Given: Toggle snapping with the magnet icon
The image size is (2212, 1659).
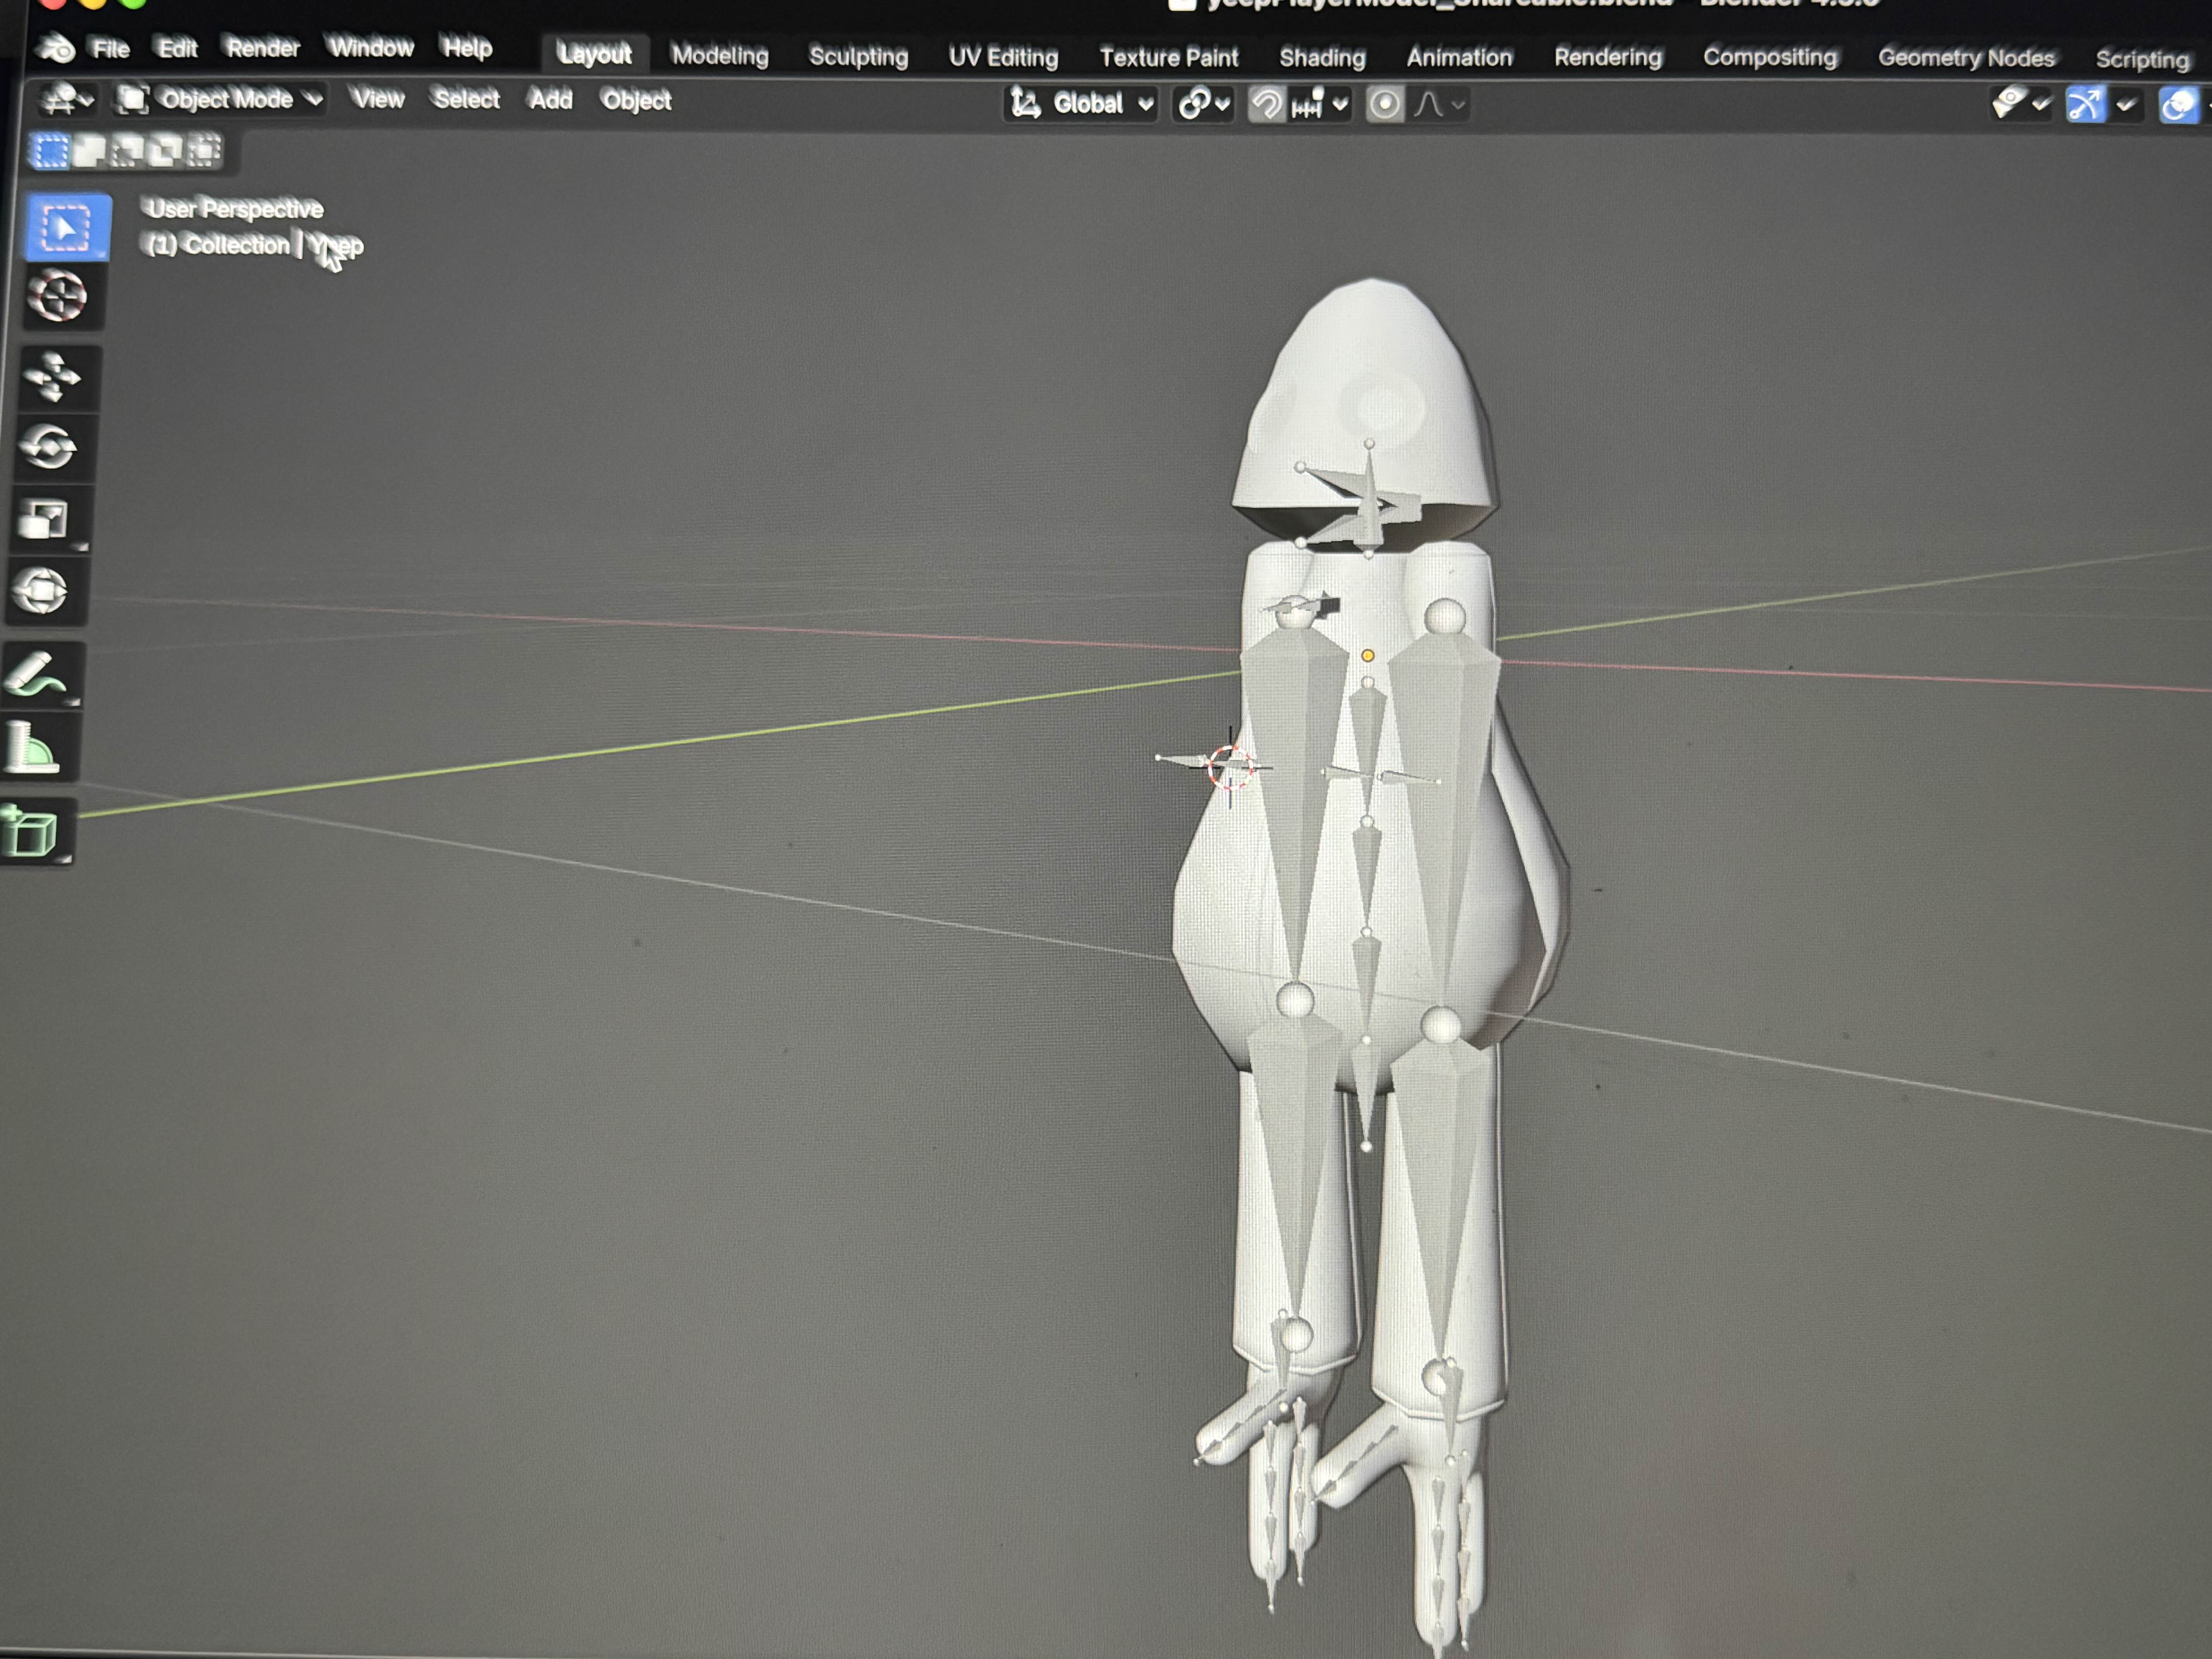Looking at the screenshot, I should tap(1267, 104).
